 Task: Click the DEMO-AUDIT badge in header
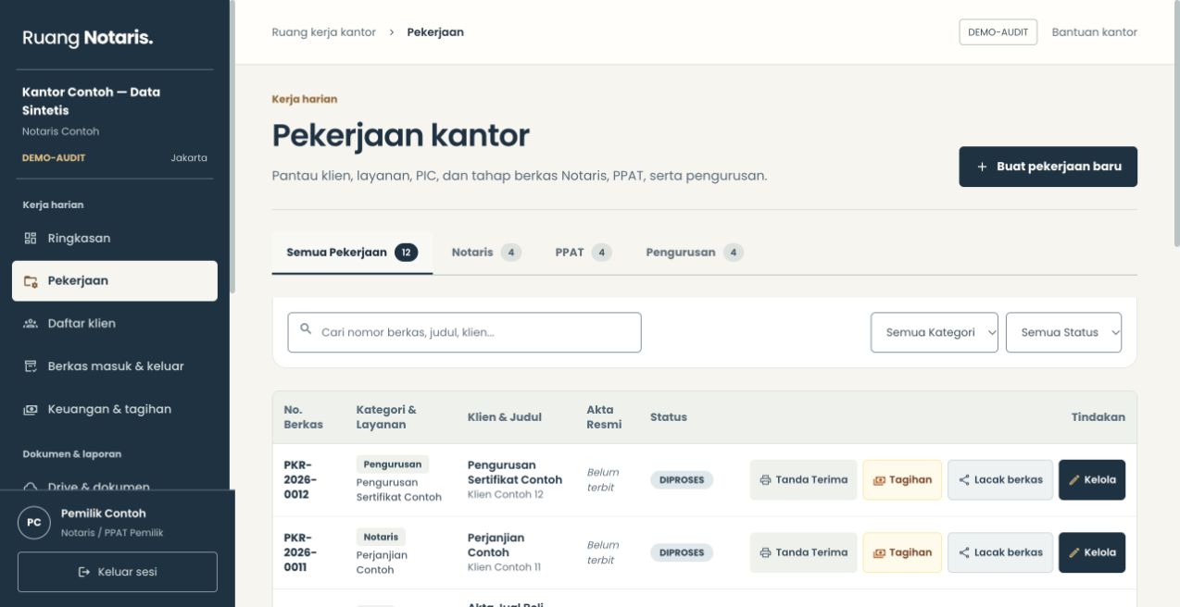998,32
